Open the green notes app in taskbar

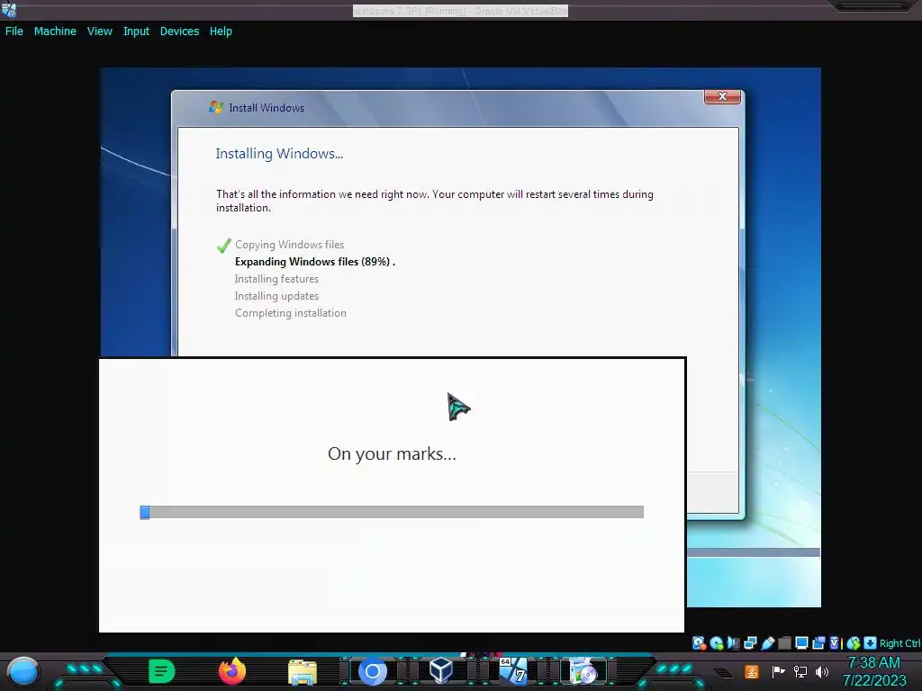coord(162,671)
